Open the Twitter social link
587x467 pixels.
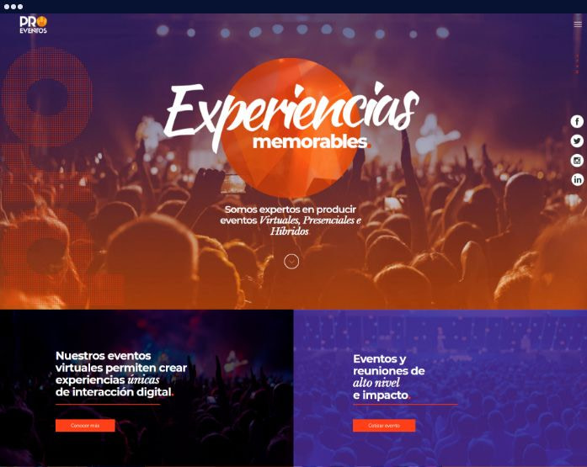pyautogui.click(x=577, y=141)
